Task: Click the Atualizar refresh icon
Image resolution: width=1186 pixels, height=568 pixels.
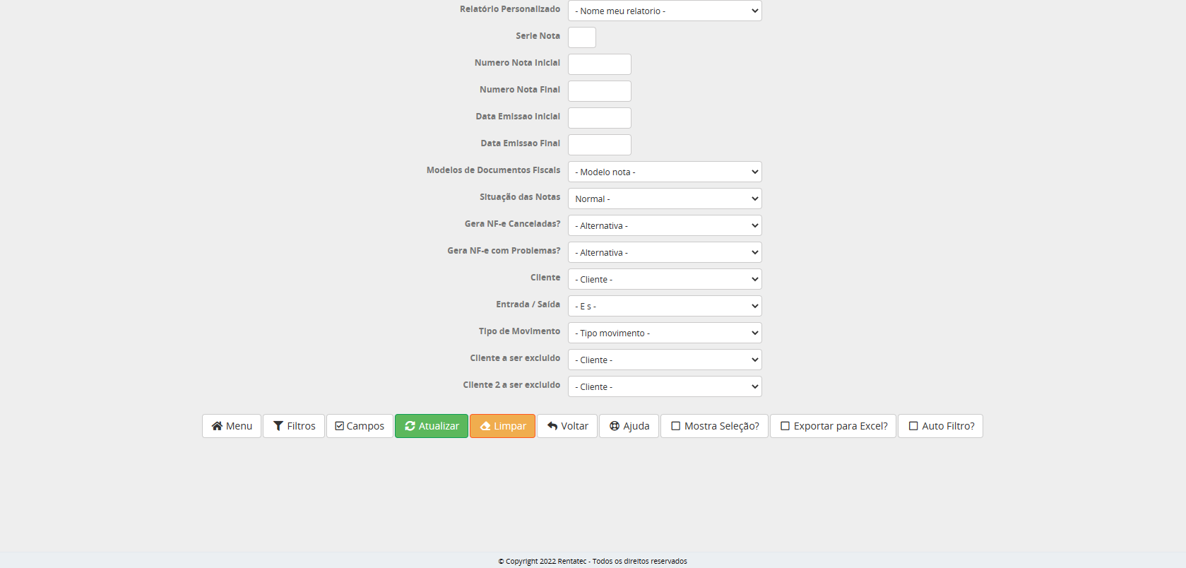Action: point(410,426)
